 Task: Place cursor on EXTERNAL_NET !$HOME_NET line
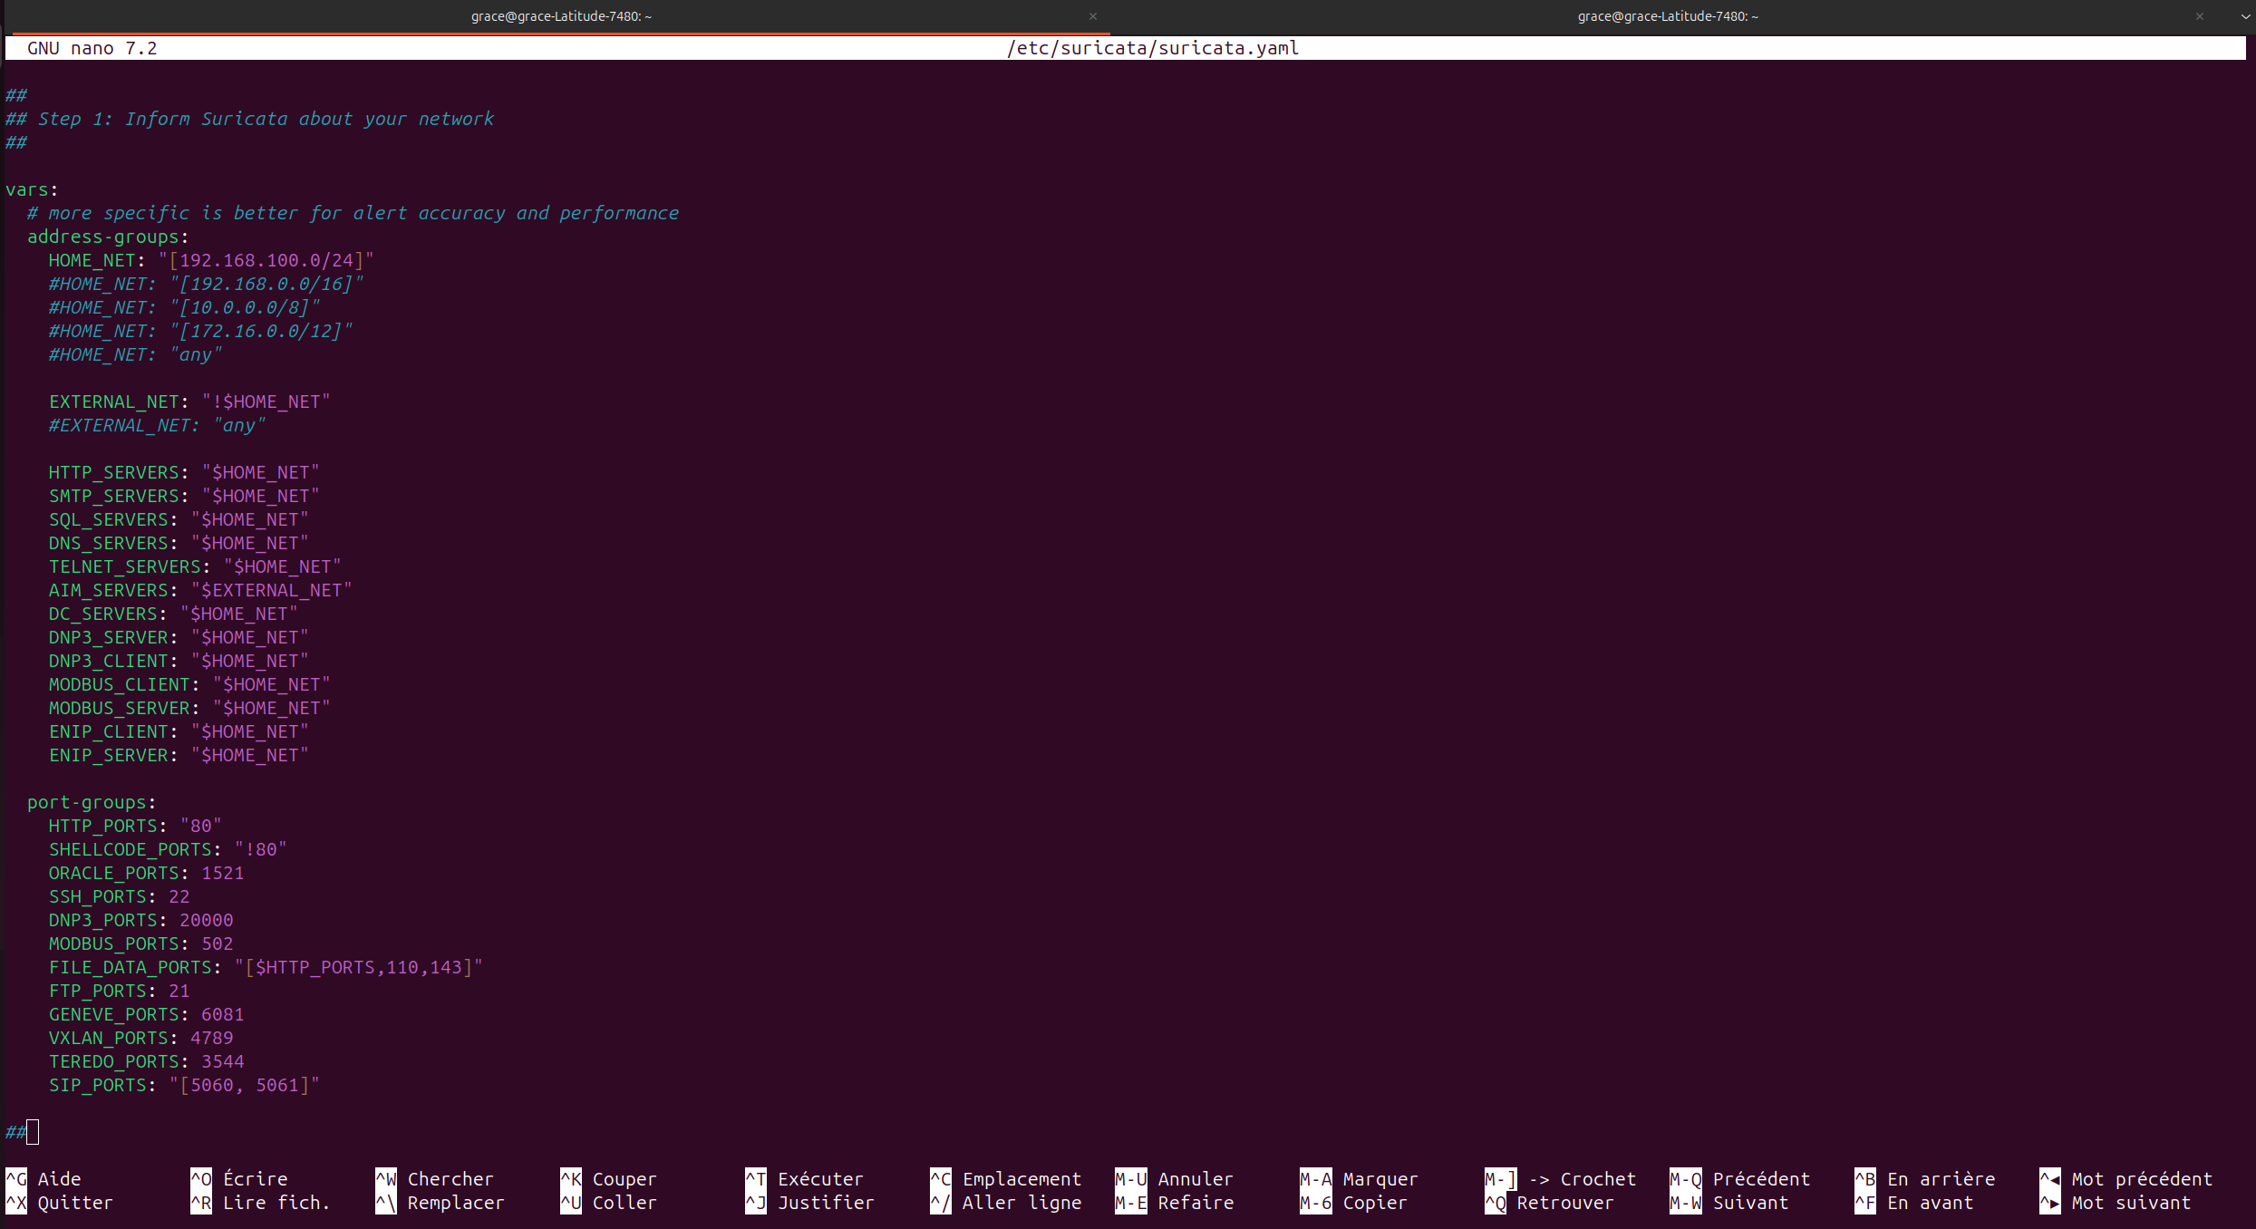[x=189, y=402]
